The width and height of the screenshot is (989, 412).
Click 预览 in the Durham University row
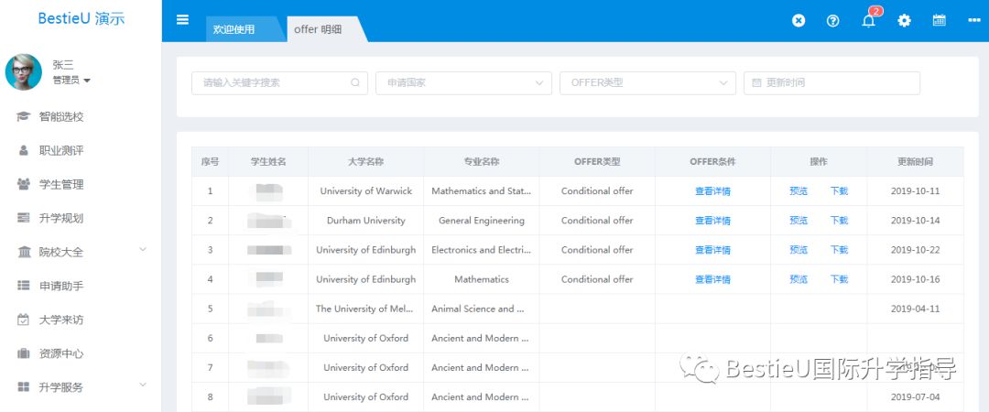pyautogui.click(x=799, y=221)
